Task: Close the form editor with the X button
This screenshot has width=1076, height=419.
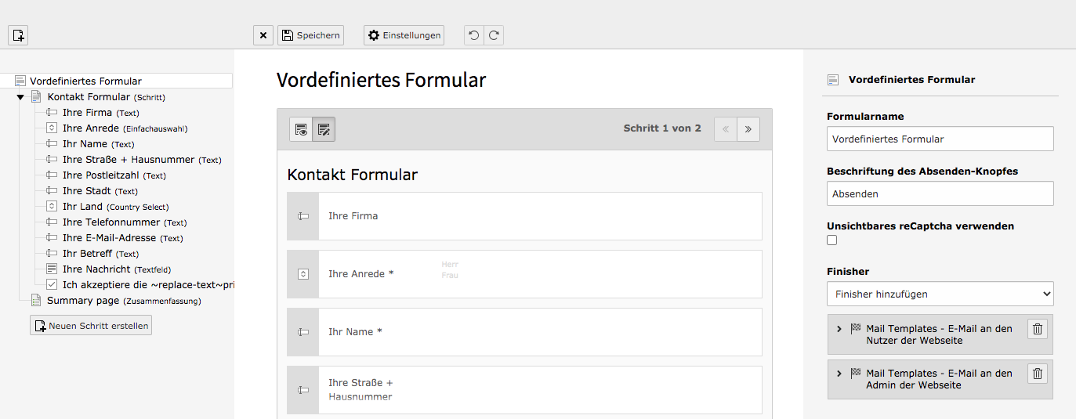Action: tap(263, 35)
